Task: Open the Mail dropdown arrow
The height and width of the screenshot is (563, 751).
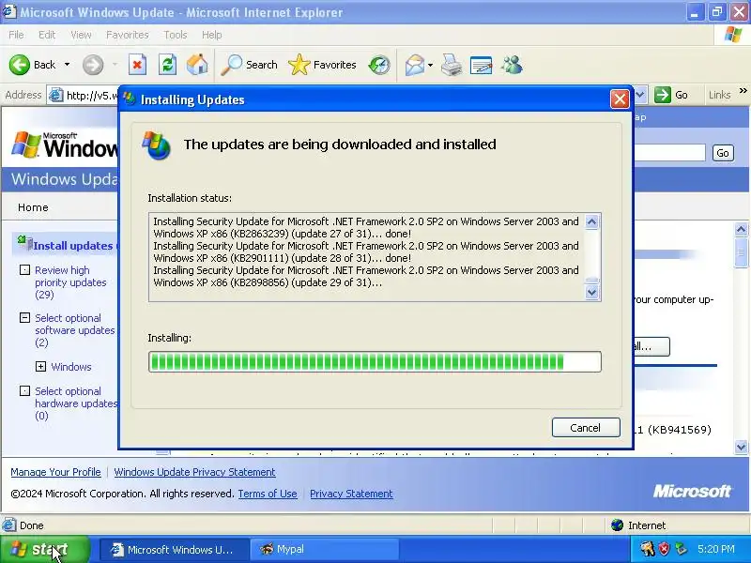Action: (x=430, y=65)
